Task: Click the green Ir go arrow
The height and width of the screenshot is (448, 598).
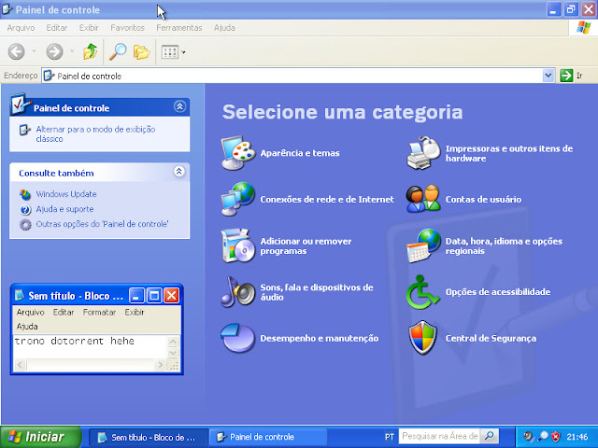Action: coord(566,76)
